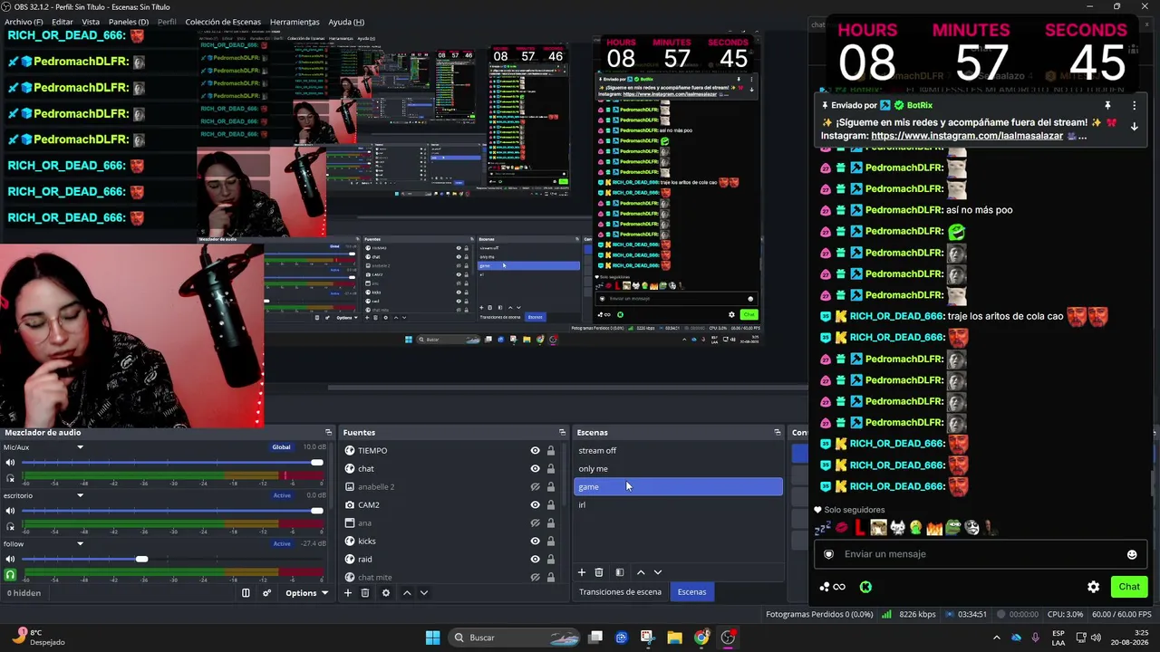
Task: Show the ana source
Action: [535, 523]
